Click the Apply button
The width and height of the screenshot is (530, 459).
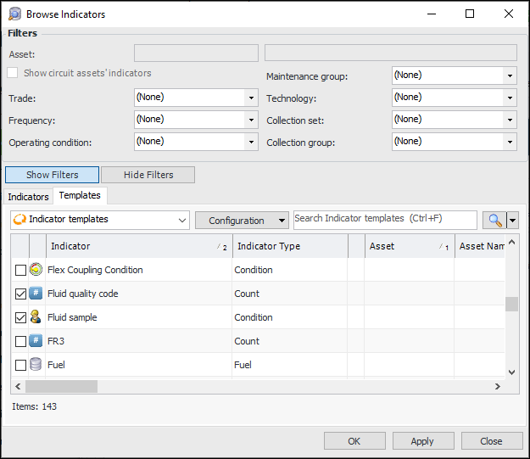(421, 441)
